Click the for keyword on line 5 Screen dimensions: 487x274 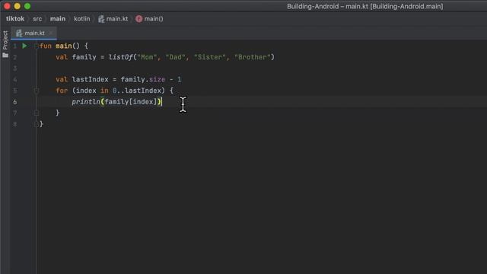click(x=62, y=91)
